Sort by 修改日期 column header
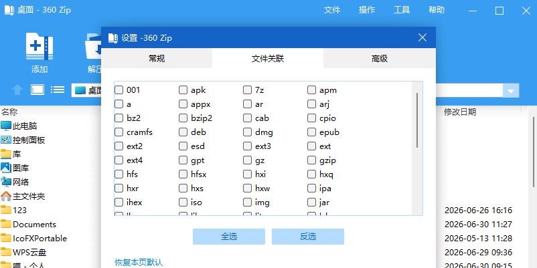 460,112
